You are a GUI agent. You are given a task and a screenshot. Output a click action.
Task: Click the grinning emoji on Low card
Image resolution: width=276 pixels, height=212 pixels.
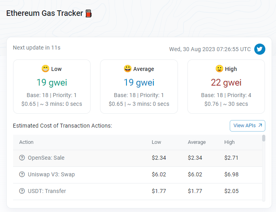(x=45, y=69)
